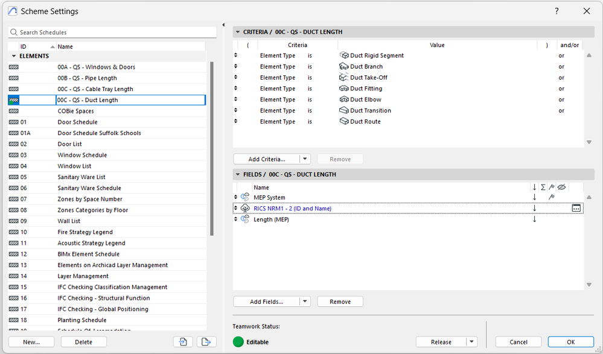Click the reorder handle for Duct Branch criteria
The height and width of the screenshot is (354, 603).
pos(236,66)
